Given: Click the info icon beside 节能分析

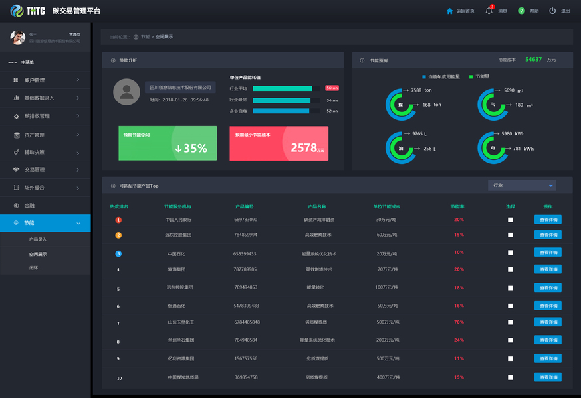Looking at the screenshot, I should 113,60.
